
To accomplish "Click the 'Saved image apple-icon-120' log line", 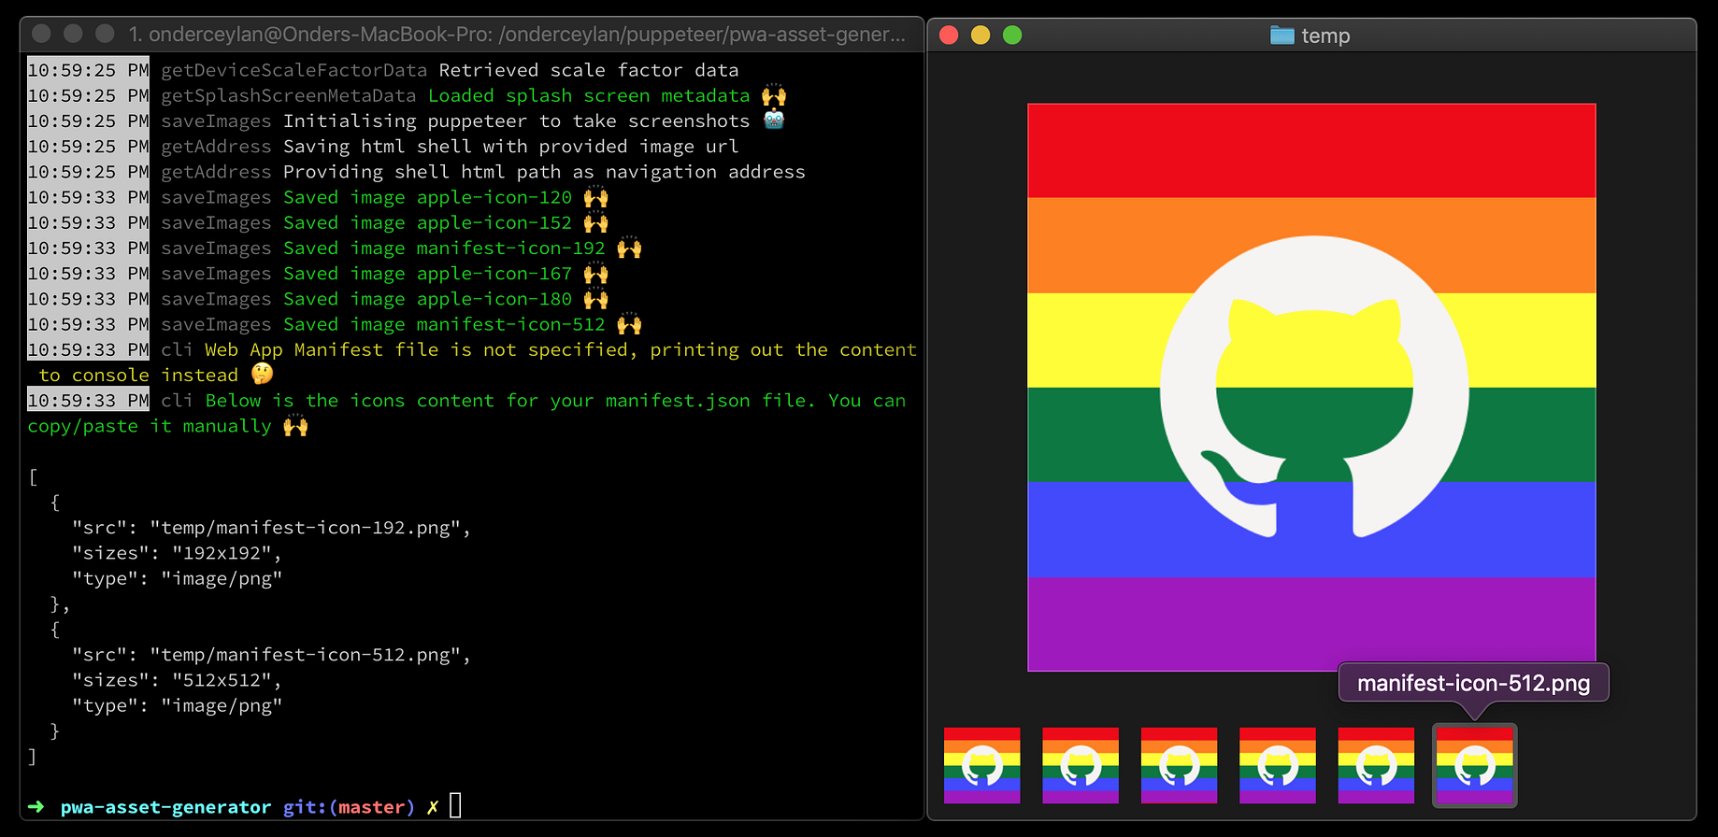I will 318,197.
